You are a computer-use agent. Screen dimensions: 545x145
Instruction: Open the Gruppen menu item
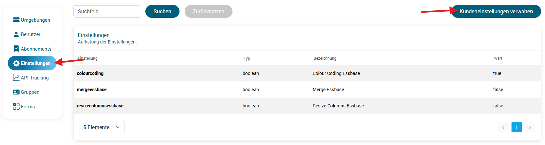(x=30, y=92)
